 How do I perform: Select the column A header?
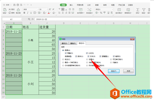pyautogui.click(x=14, y=23)
